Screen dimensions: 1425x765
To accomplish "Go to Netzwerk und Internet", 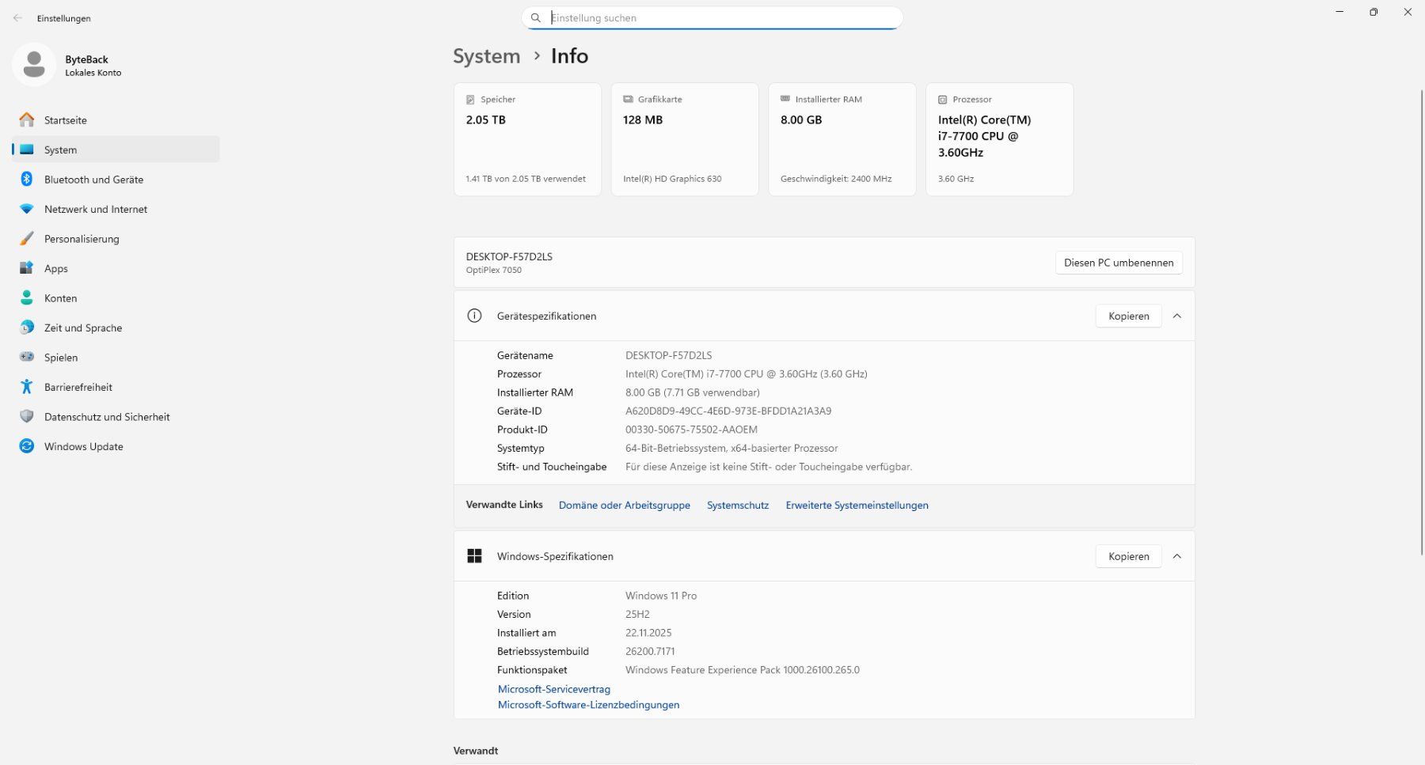I will [x=116, y=209].
